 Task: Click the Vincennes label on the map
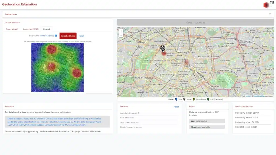224,70
